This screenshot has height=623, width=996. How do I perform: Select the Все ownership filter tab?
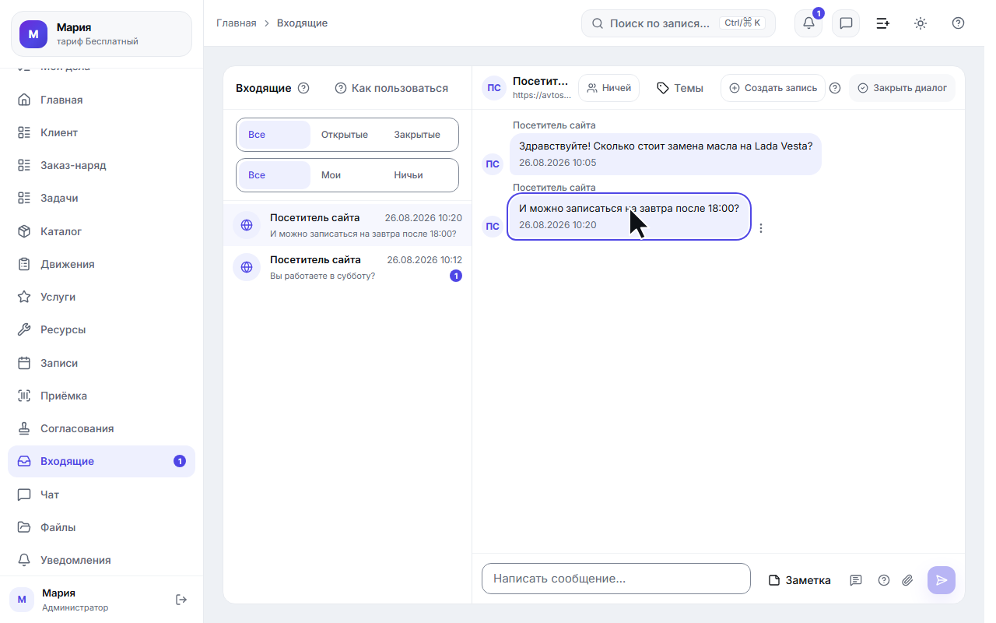pos(275,175)
